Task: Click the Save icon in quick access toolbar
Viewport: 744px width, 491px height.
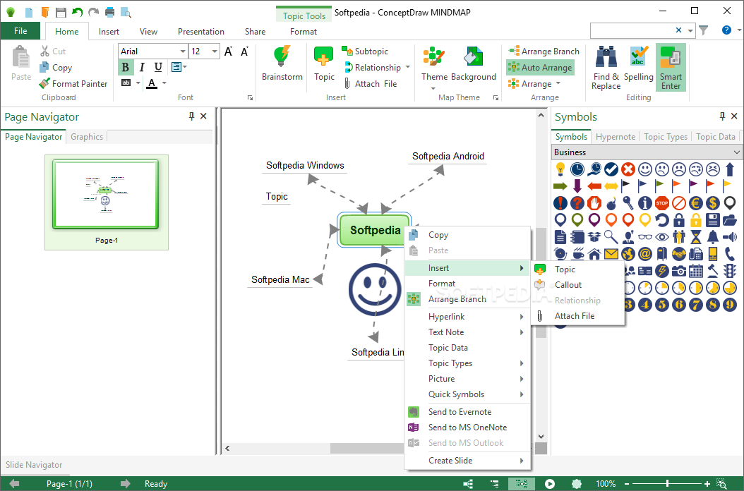Action: [61, 12]
